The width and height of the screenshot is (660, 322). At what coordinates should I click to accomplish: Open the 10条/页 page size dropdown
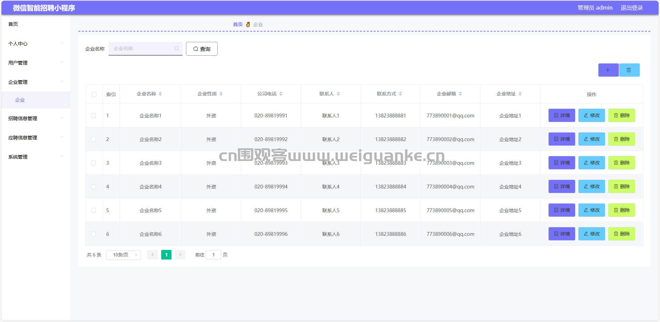[x=123, y=255]
